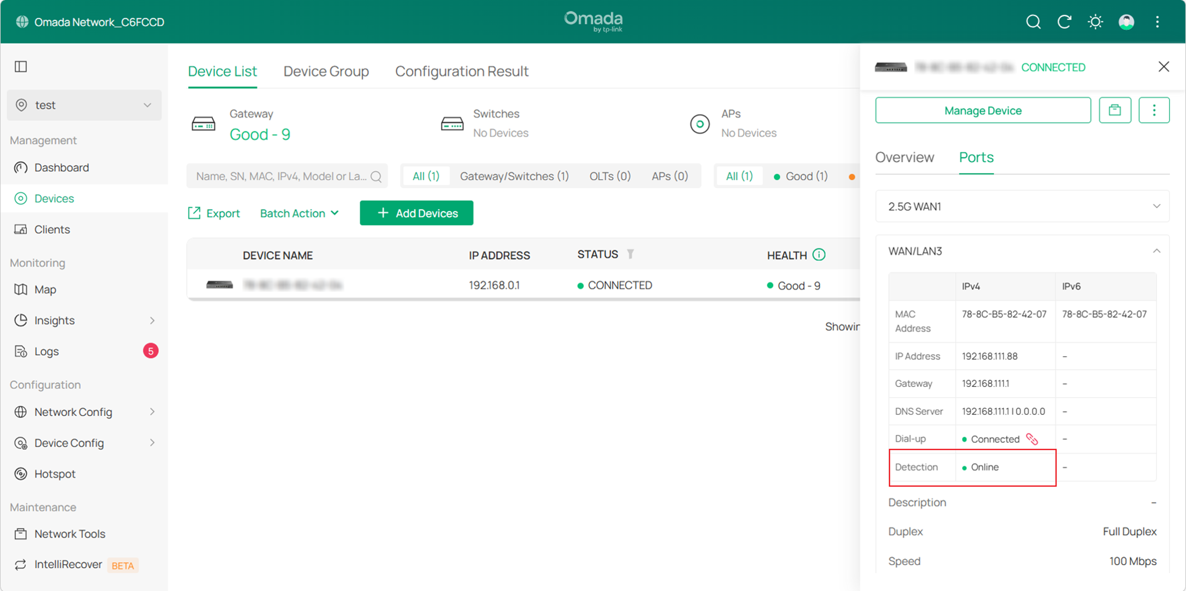1186x591 pixels.
Task: Select the APs (0) filter
Action: [x=670, y=176]
